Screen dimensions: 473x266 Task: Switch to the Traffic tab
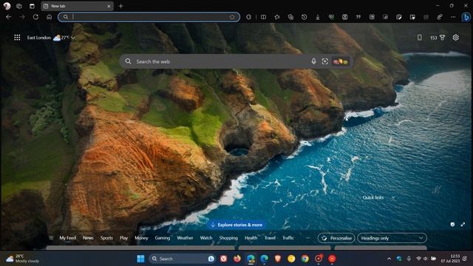[288, 238]
